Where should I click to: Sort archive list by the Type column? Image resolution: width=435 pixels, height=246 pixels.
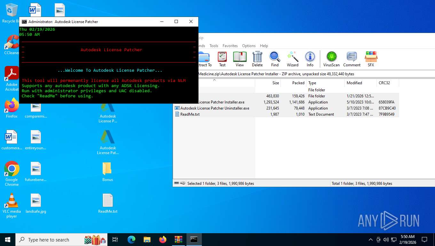point(325,83)
